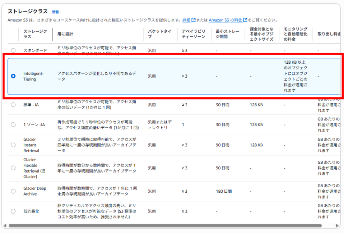Viewport: 344px width, 233px height.
Task: Select Glacier Instant Retrieval radio button
Action: point(13,145)
